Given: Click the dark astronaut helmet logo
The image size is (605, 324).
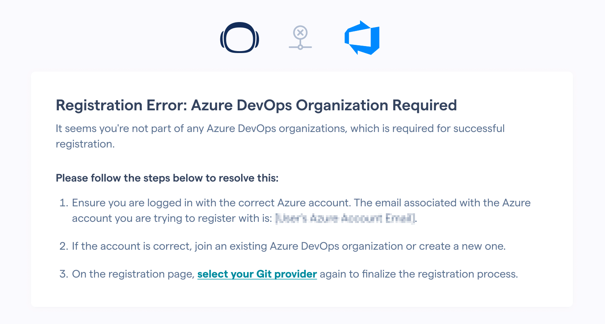Looking at the screenshot, I should pos(240,38).
